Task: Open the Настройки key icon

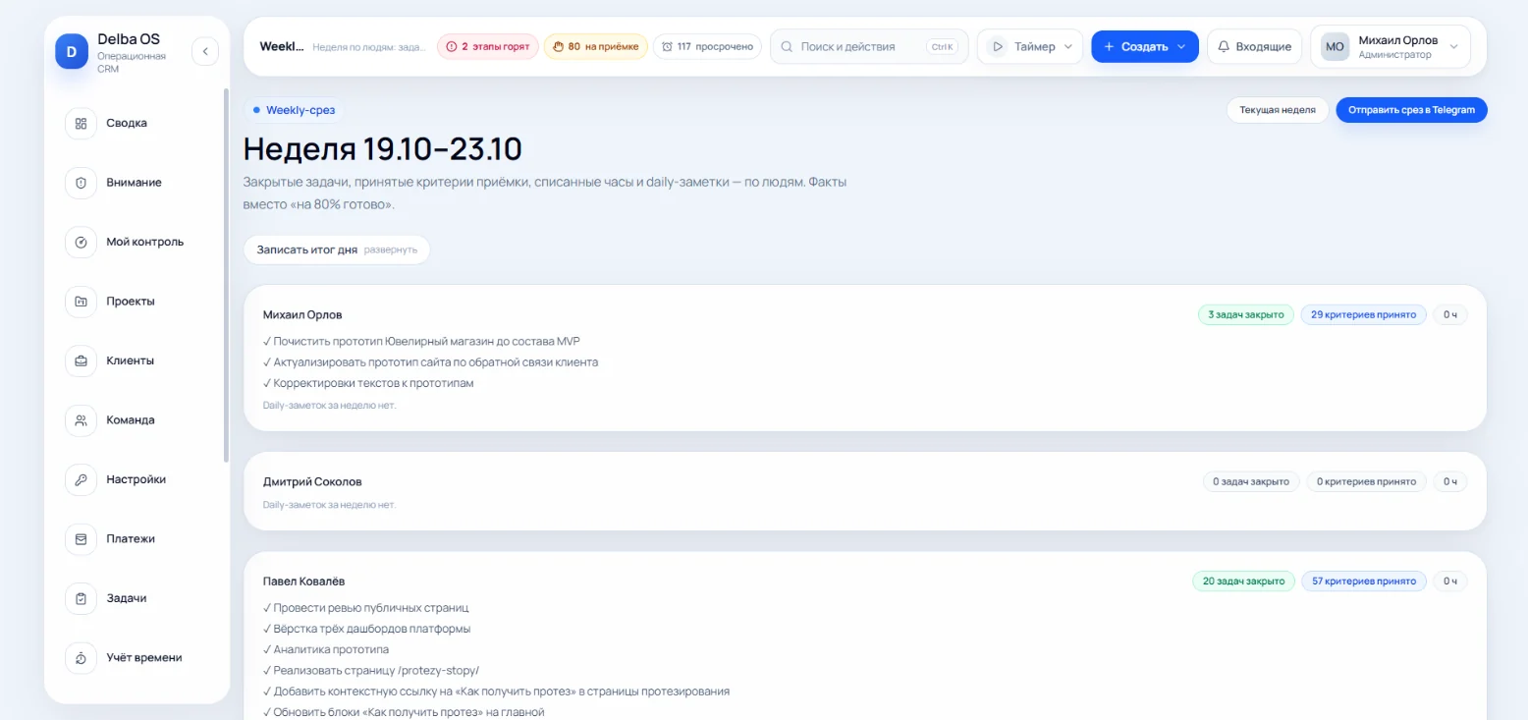Action: (81, 480)
